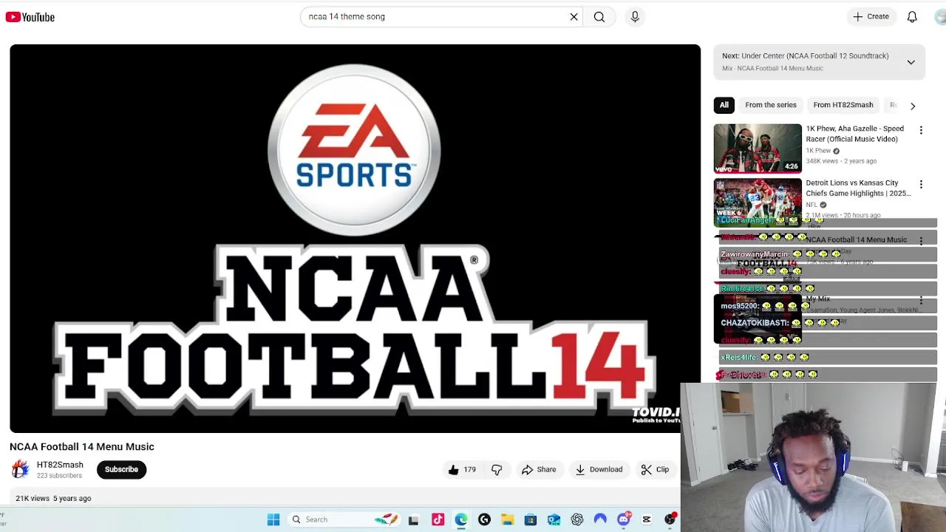The image size is (946, 532).
Task: Open 1K Phew Speed Racer thumbnail
Action: tap(758, 149)
